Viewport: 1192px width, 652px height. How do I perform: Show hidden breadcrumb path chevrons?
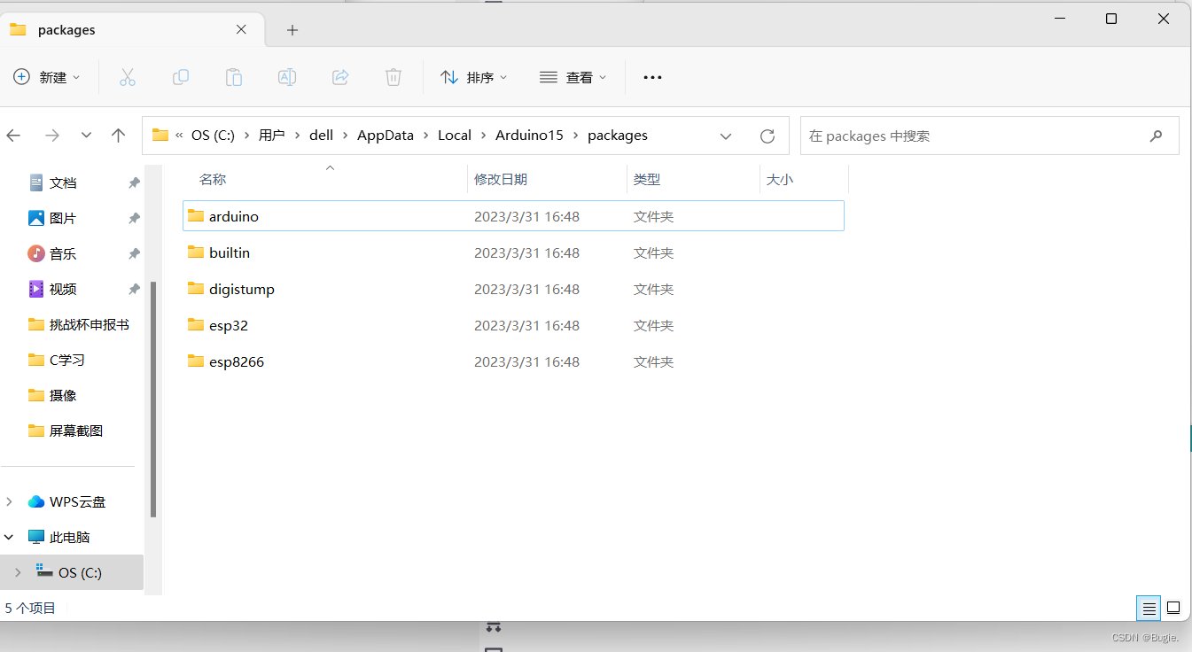pyautogui.click(x=179, y=136)
